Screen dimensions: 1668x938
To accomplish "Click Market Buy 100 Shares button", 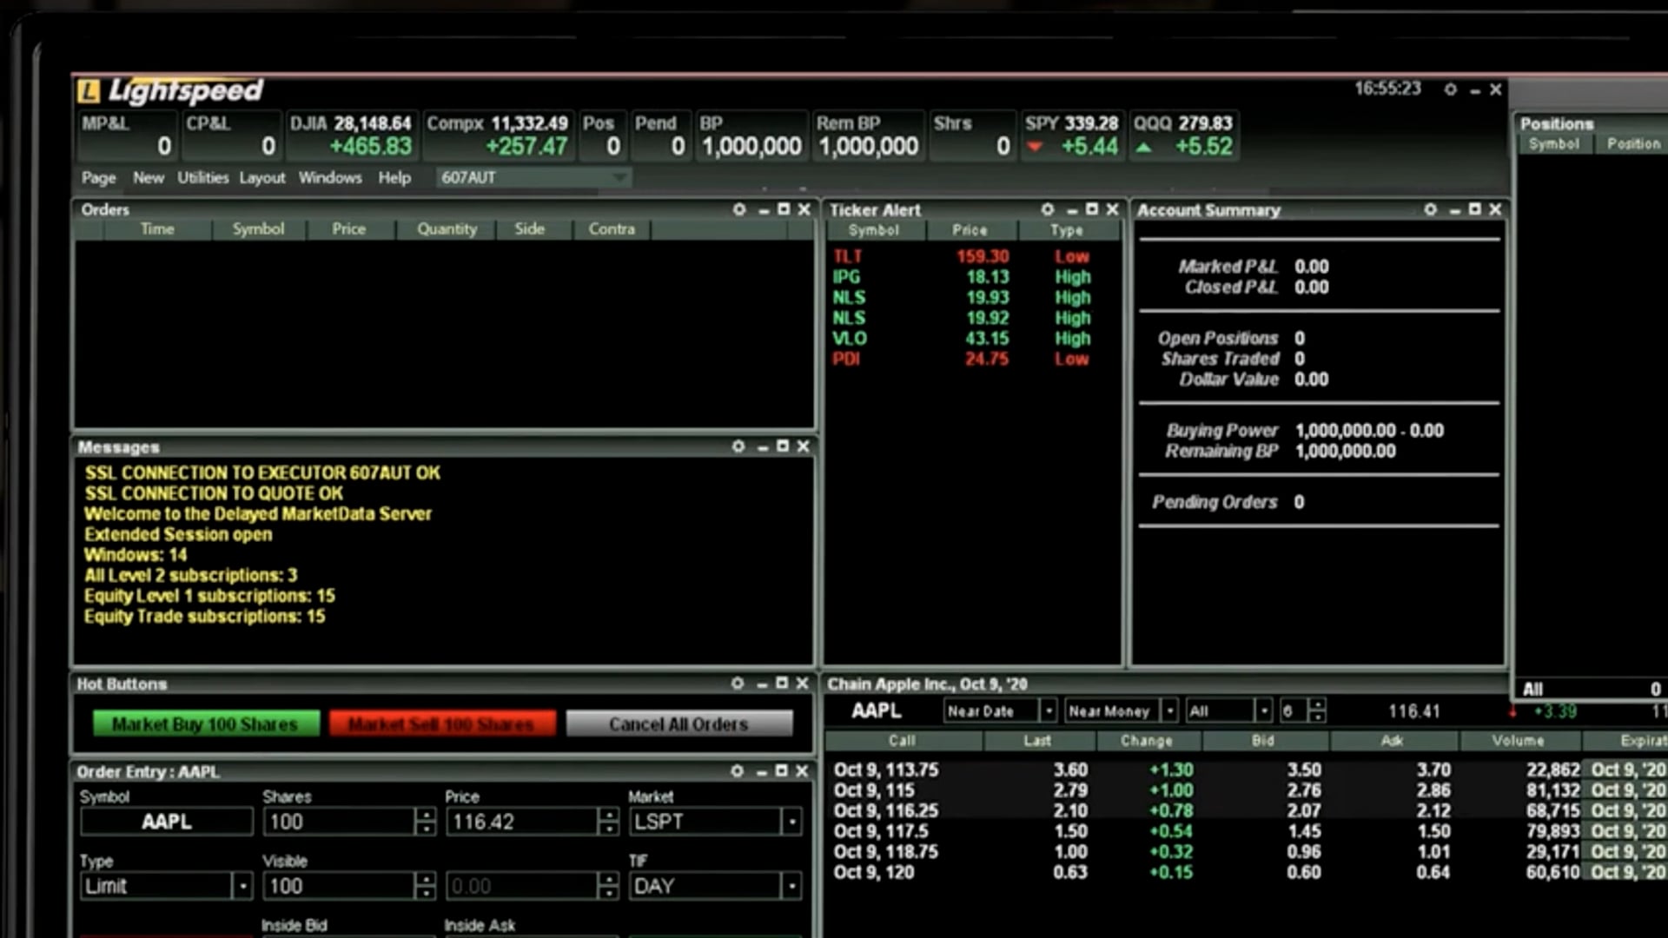I will click(x=206, y=723).
